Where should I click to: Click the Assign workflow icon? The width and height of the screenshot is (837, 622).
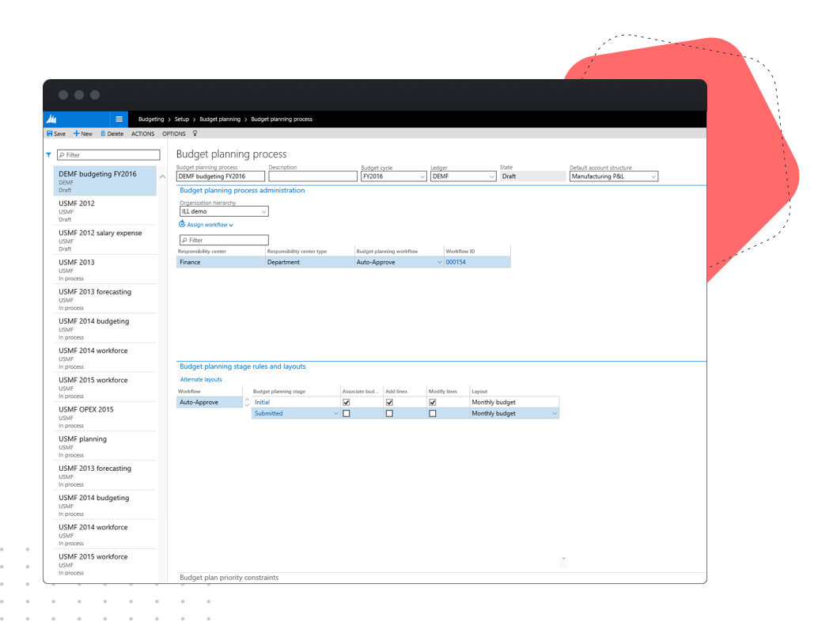point(183,225)
